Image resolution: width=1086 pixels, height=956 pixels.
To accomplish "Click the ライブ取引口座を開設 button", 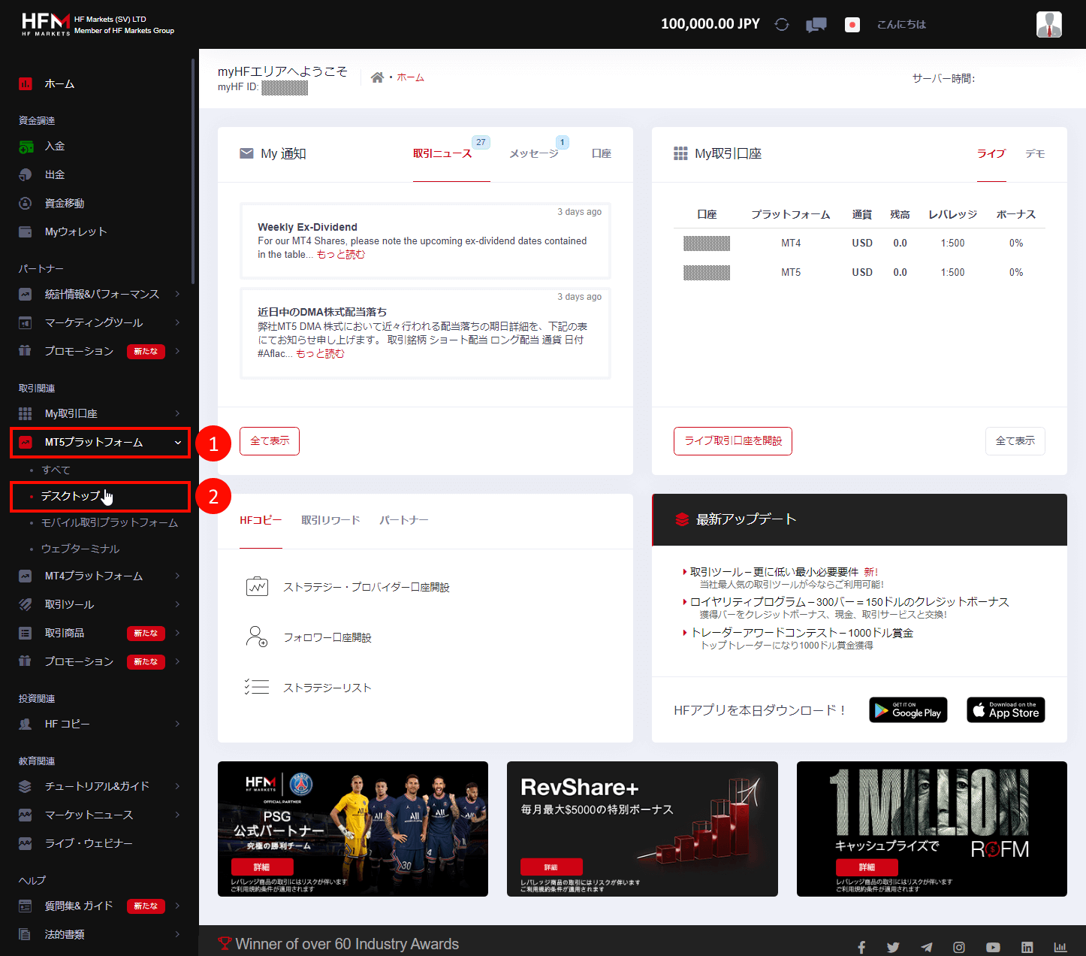I will [x=732, y=441].
